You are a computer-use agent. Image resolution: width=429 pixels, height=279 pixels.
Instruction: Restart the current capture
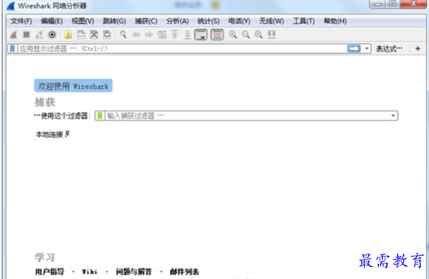[x=39, y=35]
